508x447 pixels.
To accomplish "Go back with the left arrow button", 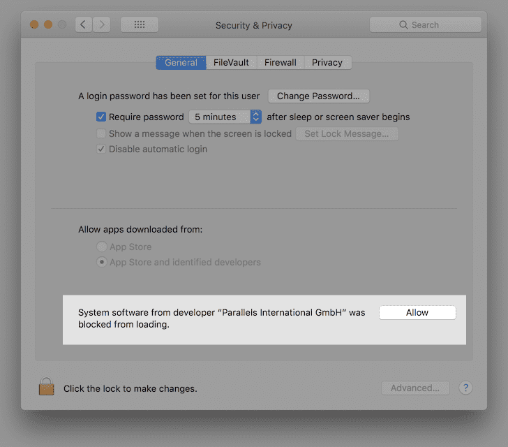I will click(x=83, y=24).
